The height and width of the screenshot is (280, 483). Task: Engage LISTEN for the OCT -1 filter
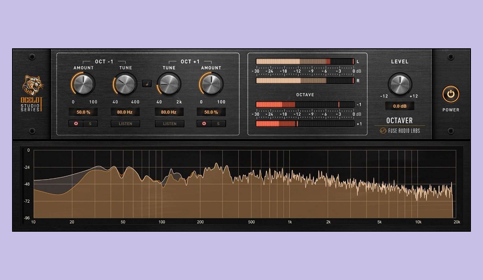[x=125, y=124]
